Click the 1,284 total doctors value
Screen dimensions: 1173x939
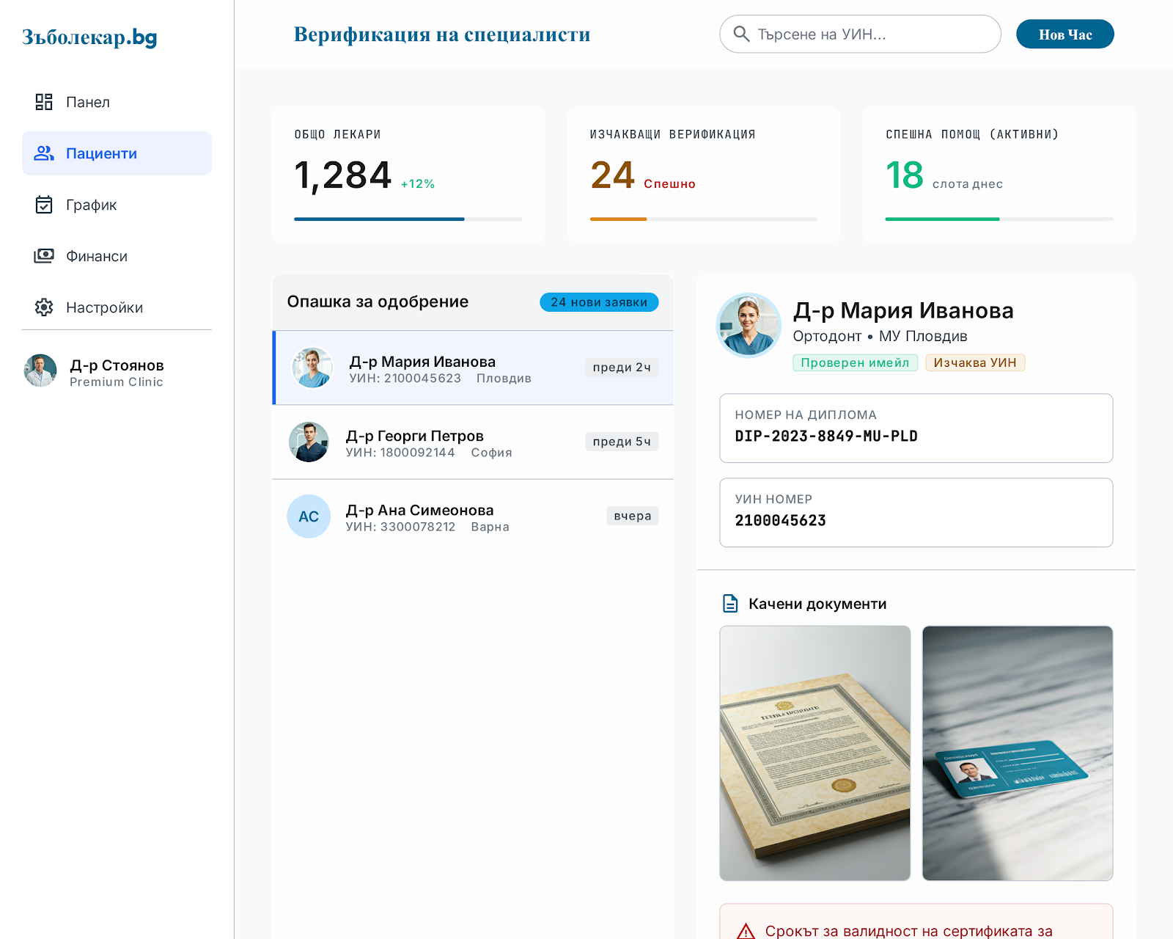[x=343, y=176]
